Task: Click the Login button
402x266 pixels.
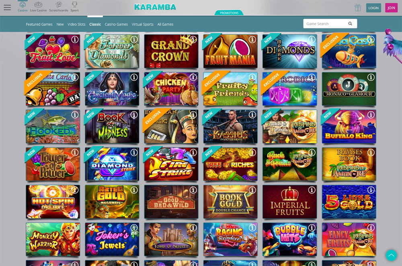Action: pos(373,8)
